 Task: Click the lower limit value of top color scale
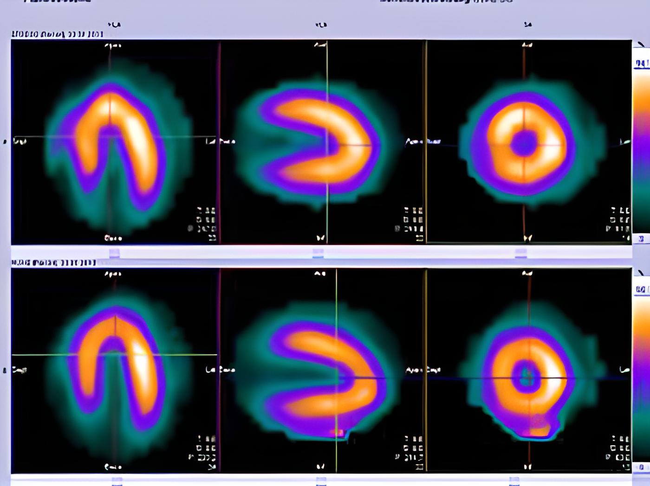pyautogui.click(x=641, y=239)
